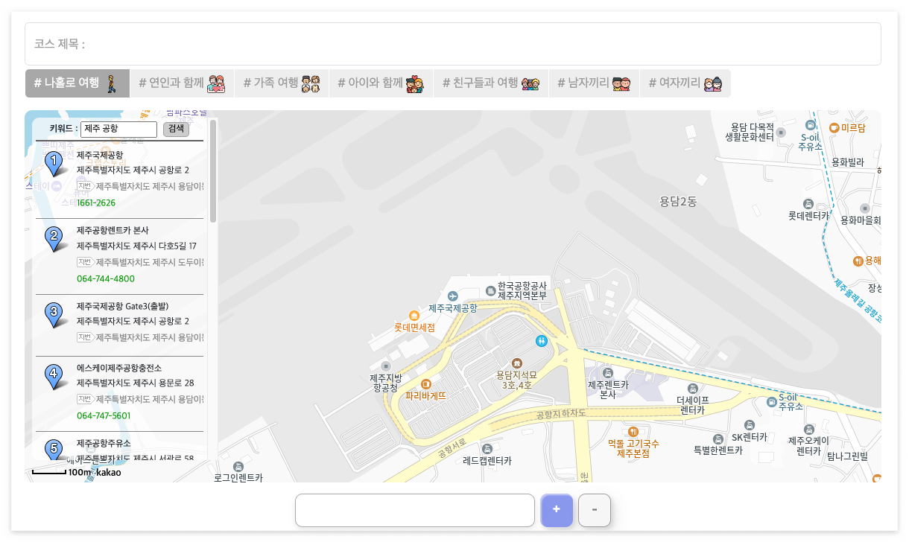Open the 제주국제공항 search result
The image size is (909, 542).
point(100,155)
